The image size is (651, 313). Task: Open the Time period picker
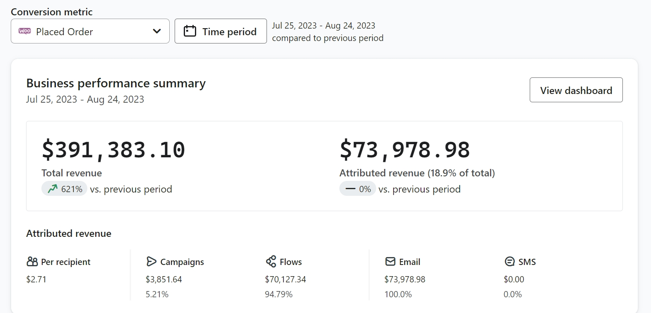(x=221, y=31)
